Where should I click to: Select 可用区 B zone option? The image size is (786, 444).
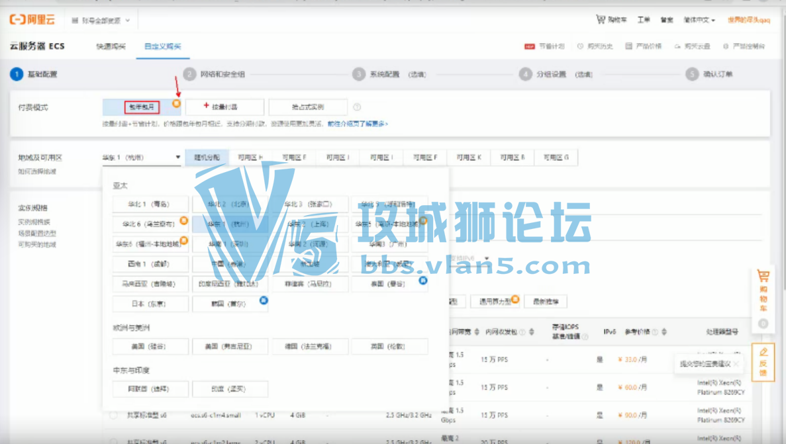[x=513, y=157]
